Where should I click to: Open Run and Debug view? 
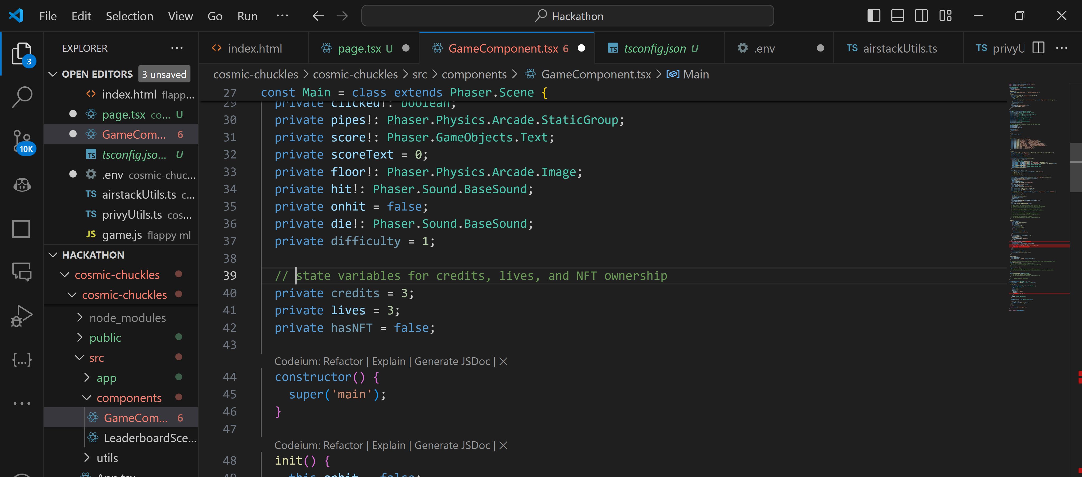coord(21,316)
